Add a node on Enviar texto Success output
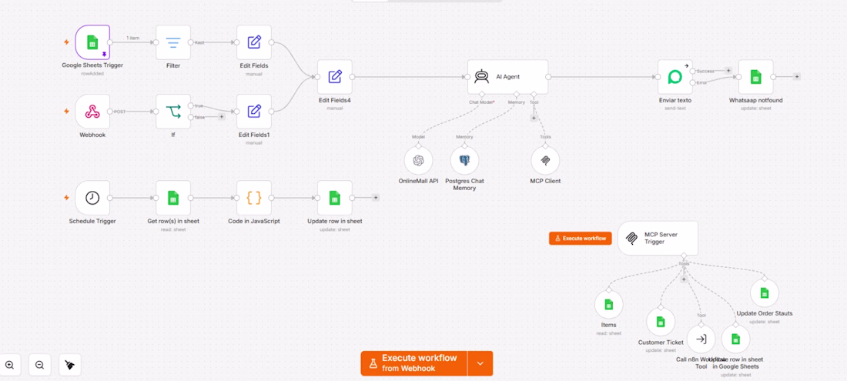Screen dimensions: 847x381 728,71
